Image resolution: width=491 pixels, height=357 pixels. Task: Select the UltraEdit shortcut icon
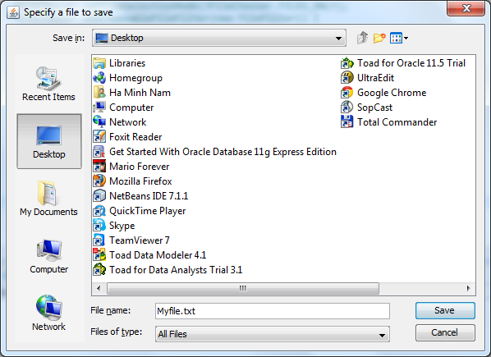[347, 78]
